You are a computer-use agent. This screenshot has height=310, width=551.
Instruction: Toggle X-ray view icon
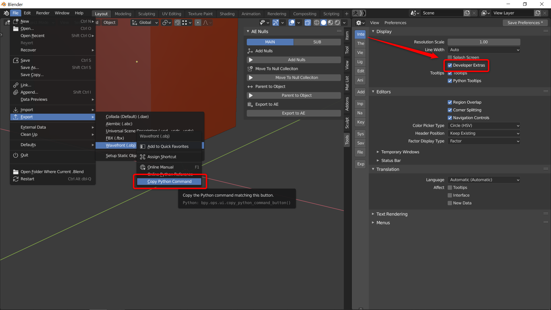pos(308,23)
